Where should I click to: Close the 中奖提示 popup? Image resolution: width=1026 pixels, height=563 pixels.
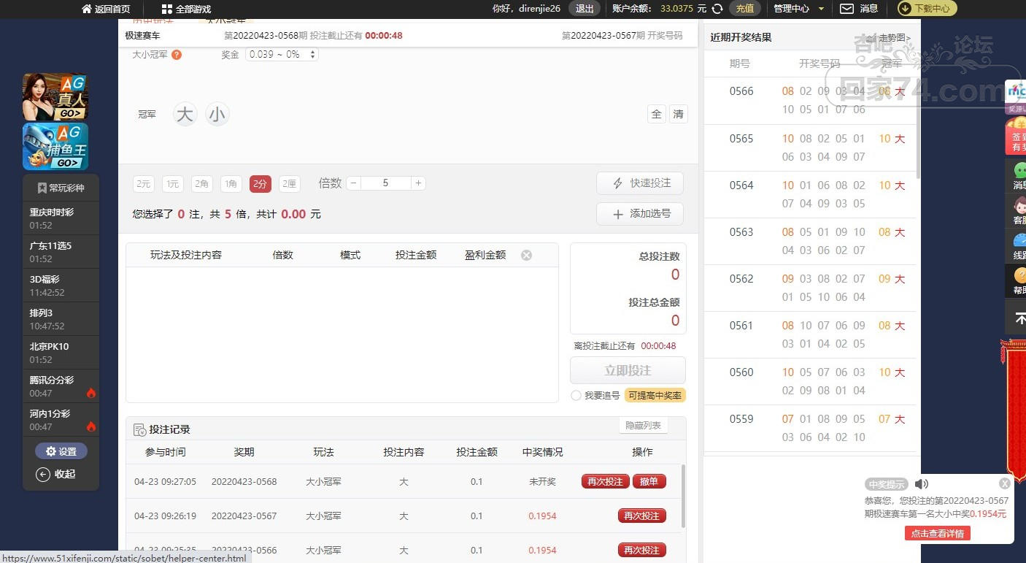(x=1005, y=483)
